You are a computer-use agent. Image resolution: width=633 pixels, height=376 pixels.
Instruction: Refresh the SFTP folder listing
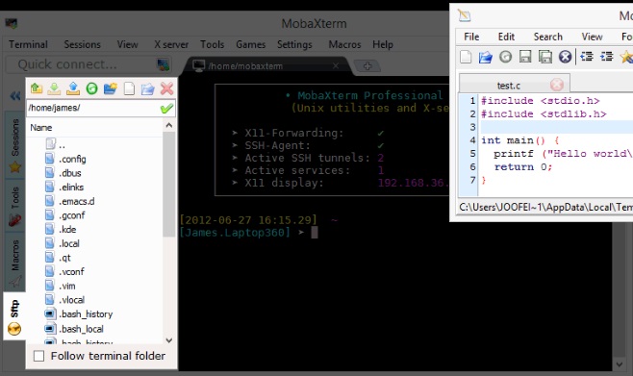[91, 88]
